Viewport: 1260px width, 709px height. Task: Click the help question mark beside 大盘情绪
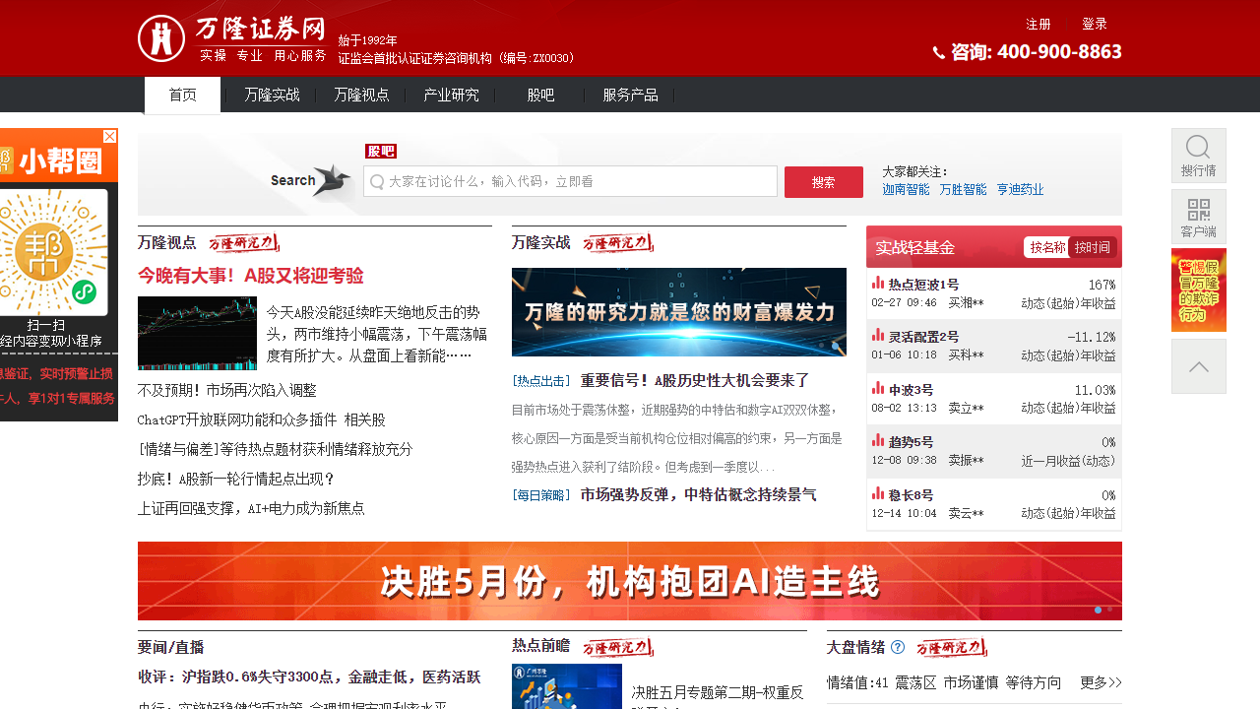point(898,648)
